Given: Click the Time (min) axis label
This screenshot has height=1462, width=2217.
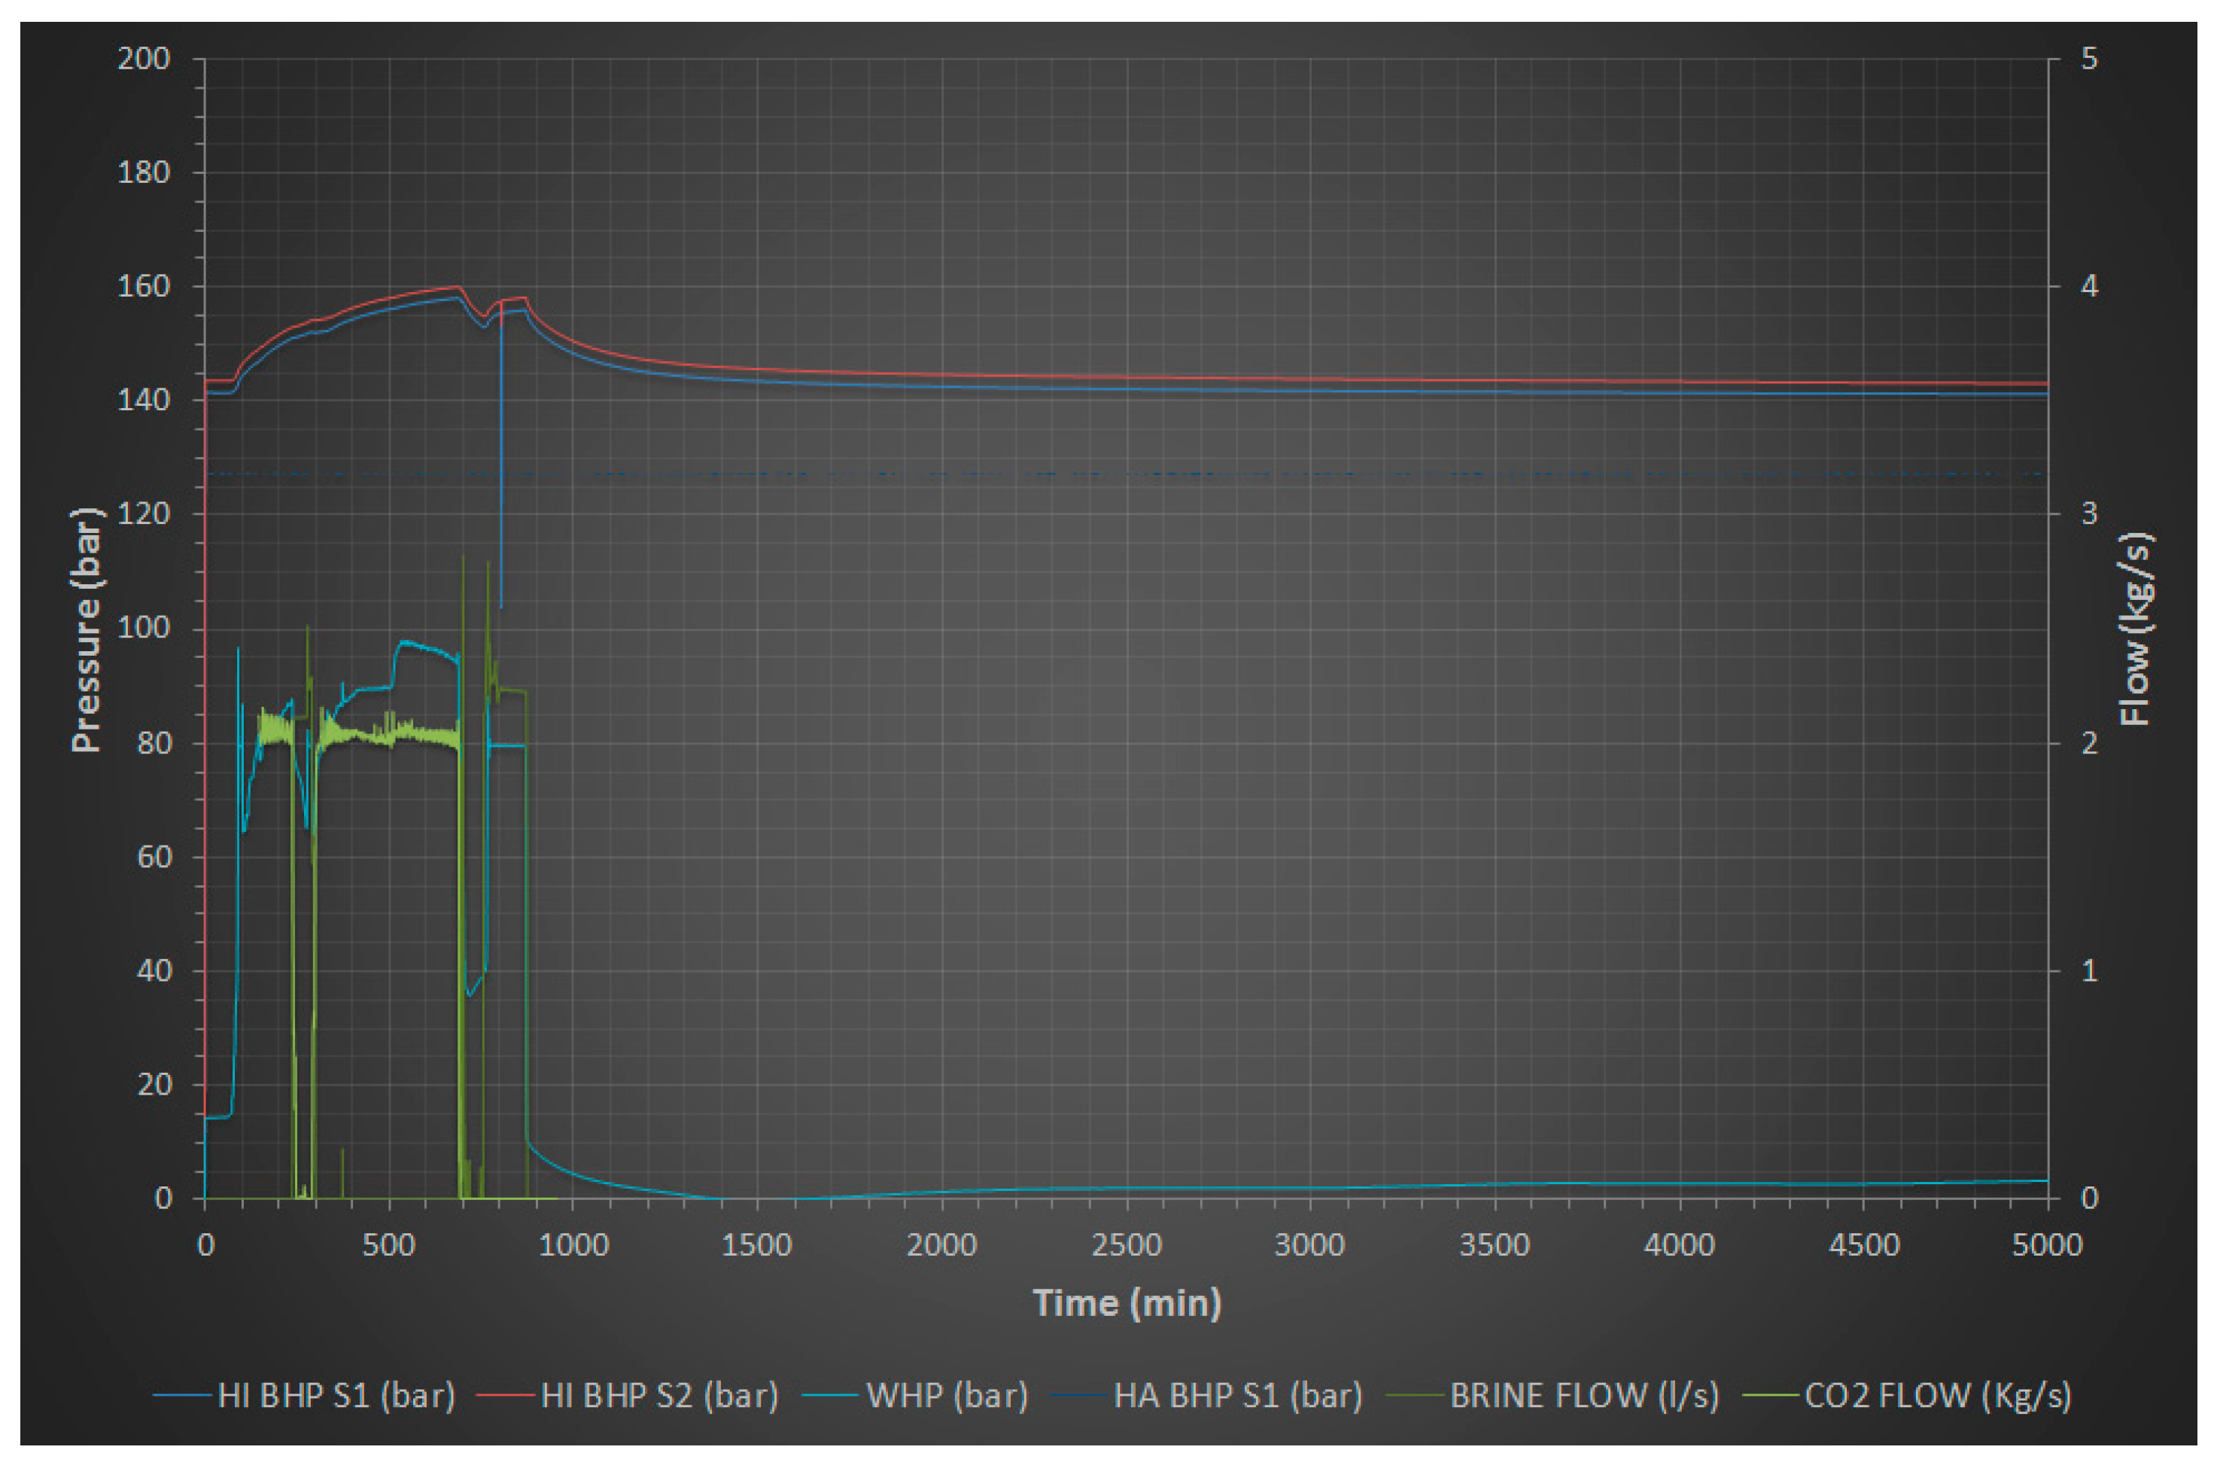Looking at the screenshot, I should 1127,1303.
